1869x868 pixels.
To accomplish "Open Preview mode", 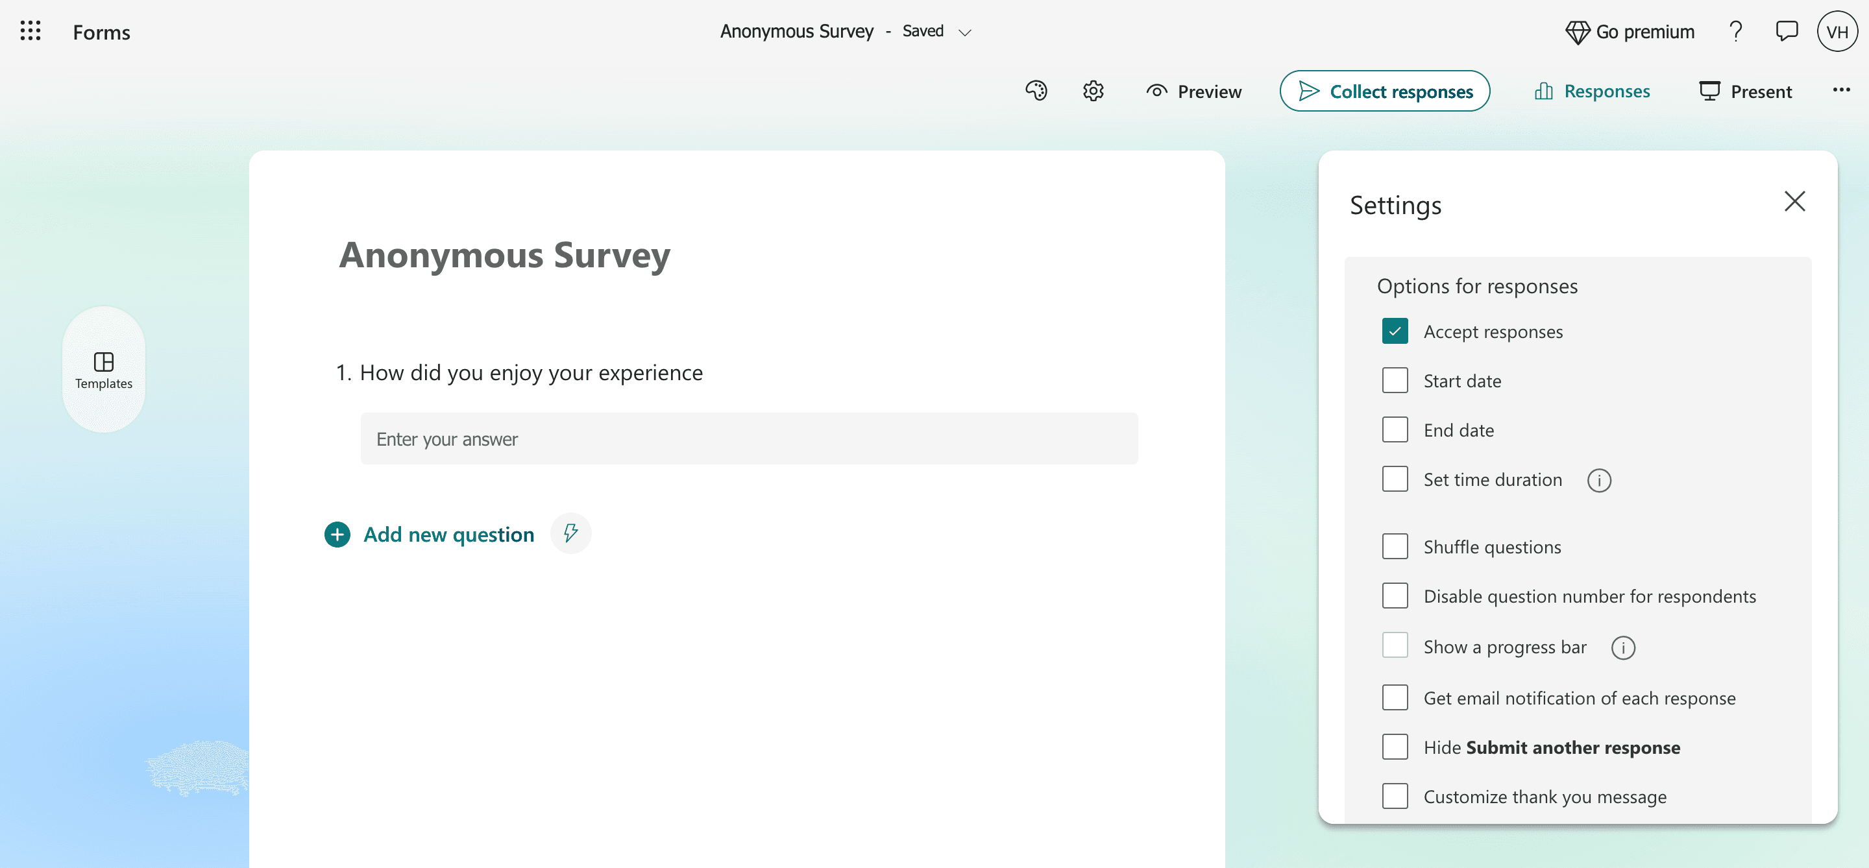I will [x=1193, y=91].
